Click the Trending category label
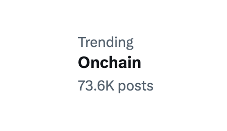This screenshot has width=227, height=131. [x=106, y=43]
